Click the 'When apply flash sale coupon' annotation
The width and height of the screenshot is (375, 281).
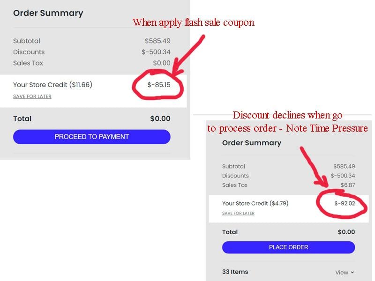[x=193, y=22]
